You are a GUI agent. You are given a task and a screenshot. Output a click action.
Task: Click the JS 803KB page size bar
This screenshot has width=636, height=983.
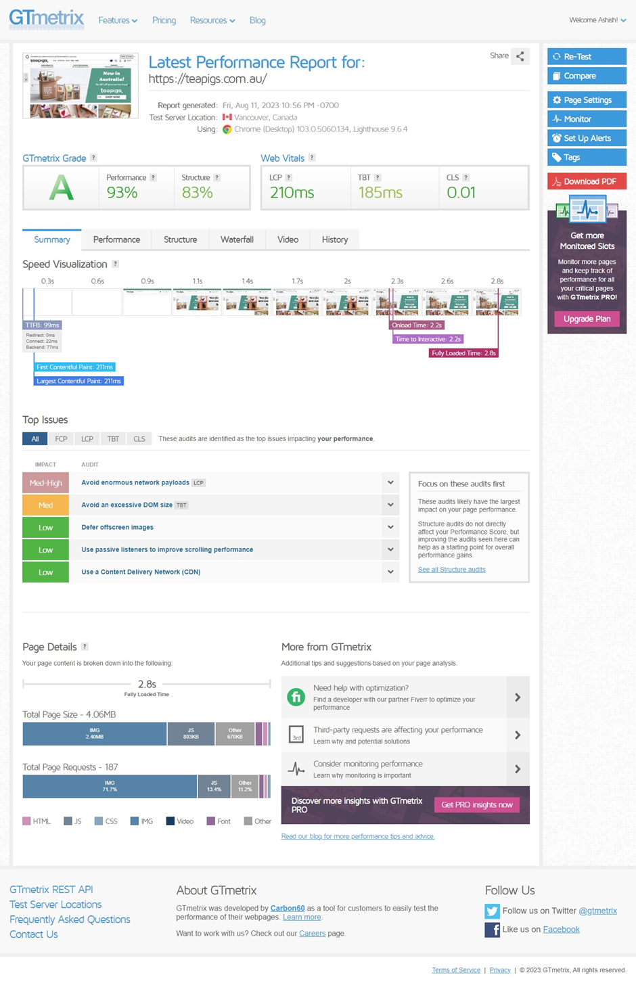click(191, 734)
